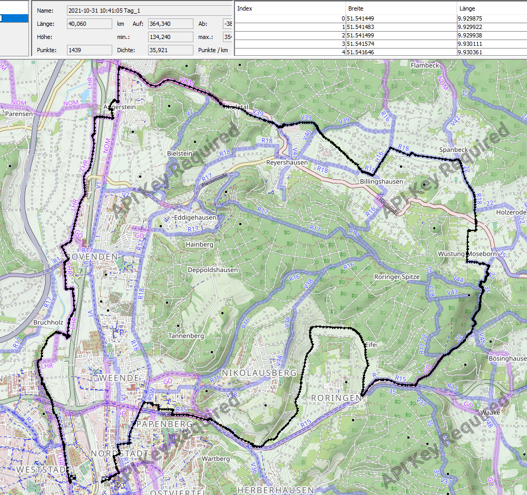This screenshot has height=495, width=527.
Task: Select the Länge field showing 40,060
Action: coord(89,24)
